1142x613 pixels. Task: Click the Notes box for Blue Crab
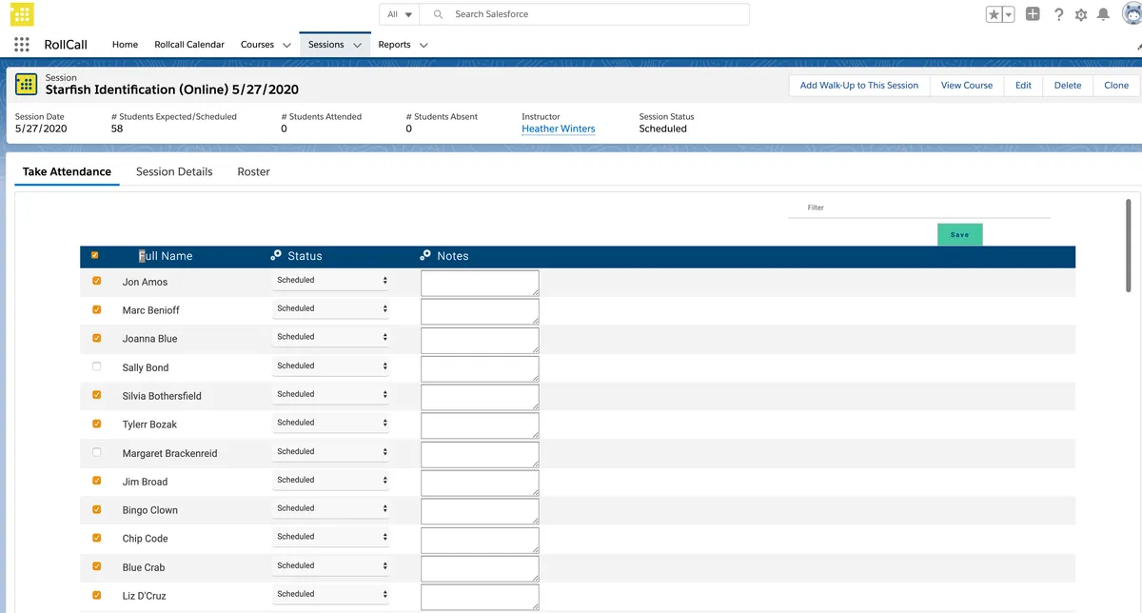[x=480, y=568]
